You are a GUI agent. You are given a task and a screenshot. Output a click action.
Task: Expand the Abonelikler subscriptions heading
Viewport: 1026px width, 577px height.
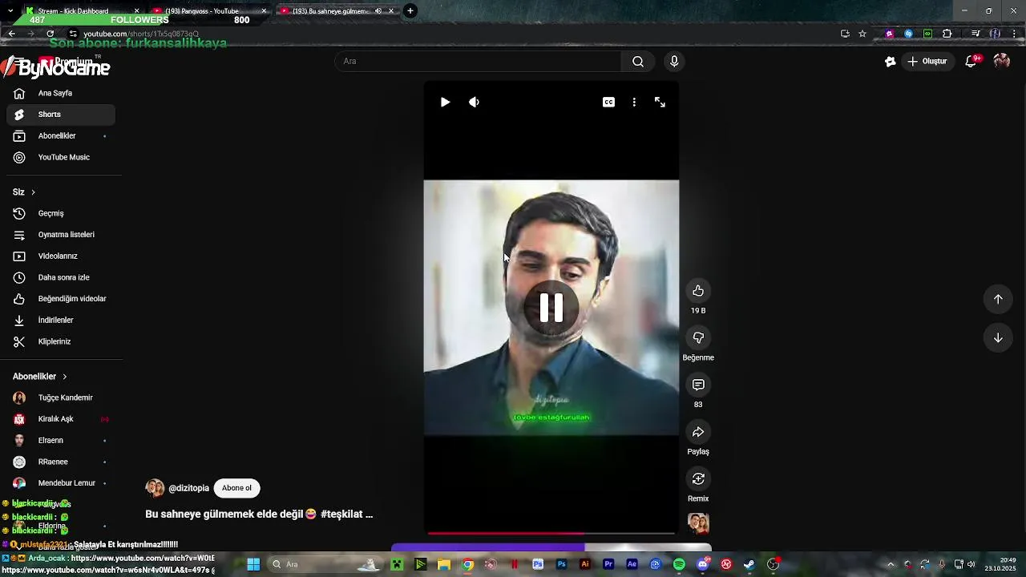pos(40,377)
